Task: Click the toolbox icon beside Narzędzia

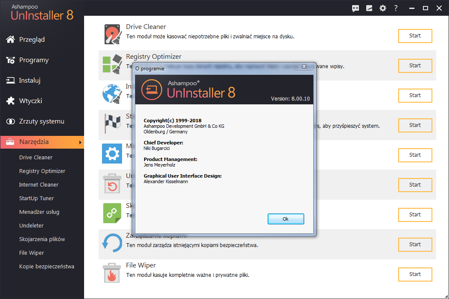Action: (10, 142)
